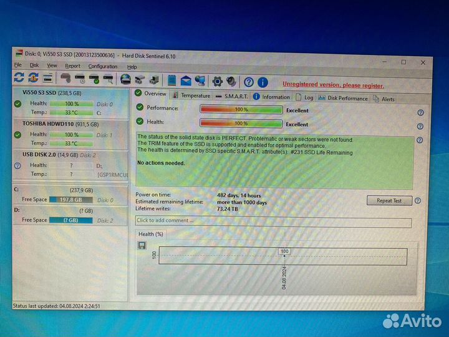Click the status last updated bar text
The width and height of the screenshot is (449, 337).
pos(56,306)
